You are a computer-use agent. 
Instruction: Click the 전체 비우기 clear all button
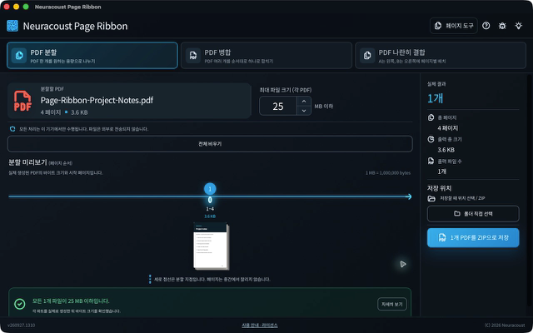tap(210, 144)
